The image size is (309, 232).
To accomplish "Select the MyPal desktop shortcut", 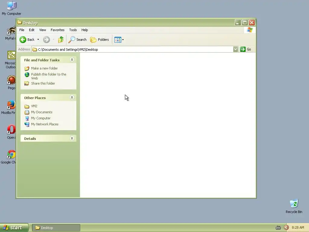I will coord(11,33).
